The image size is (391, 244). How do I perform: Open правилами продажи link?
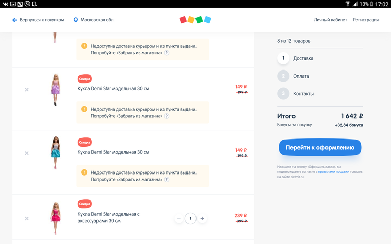(x=334, y=172)
